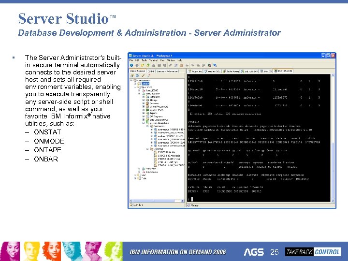Image resolution: width=348 pixels, height=261 pixels.
Task: Click the Onconfig folder icon
Action: [151, 149]
